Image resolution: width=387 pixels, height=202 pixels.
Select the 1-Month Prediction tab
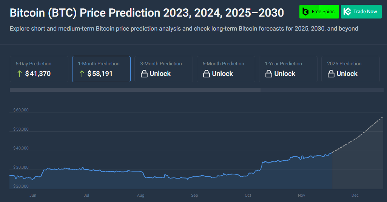coord(101,69)
